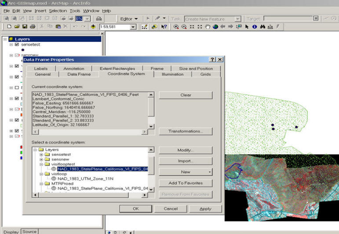Select the Zoom Out tool

(x=184, y=27)
